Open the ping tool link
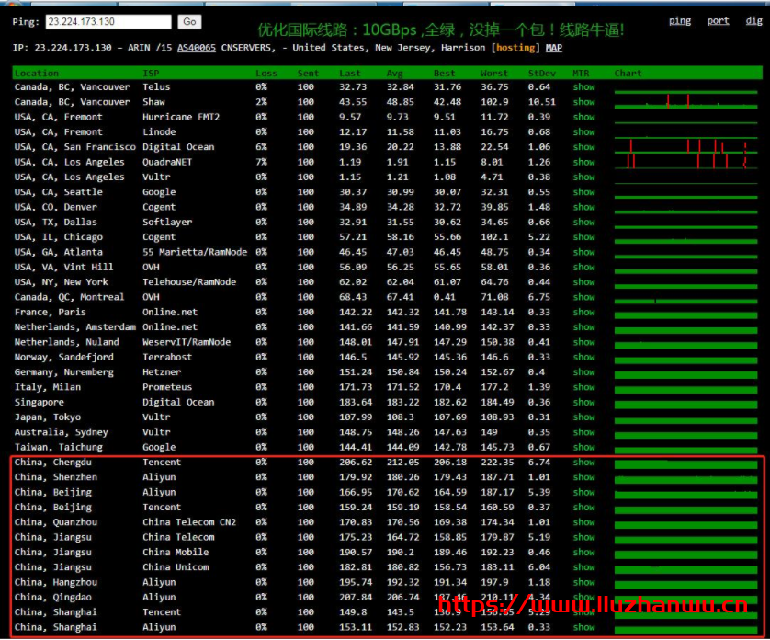This screenshot has width=770, height=640. click(680, 21)
